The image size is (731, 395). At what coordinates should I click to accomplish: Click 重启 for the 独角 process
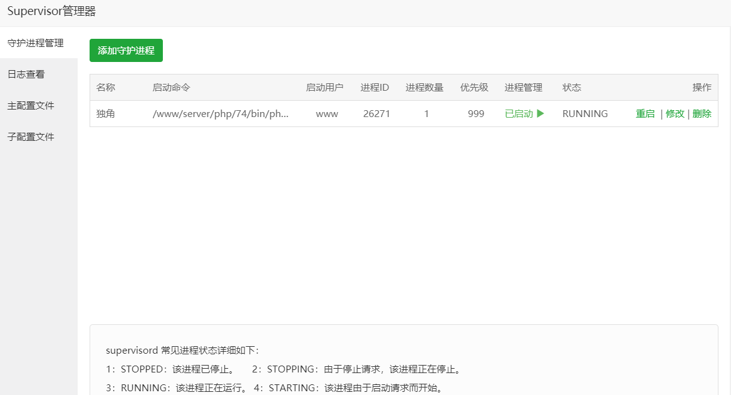pos(645,114)
